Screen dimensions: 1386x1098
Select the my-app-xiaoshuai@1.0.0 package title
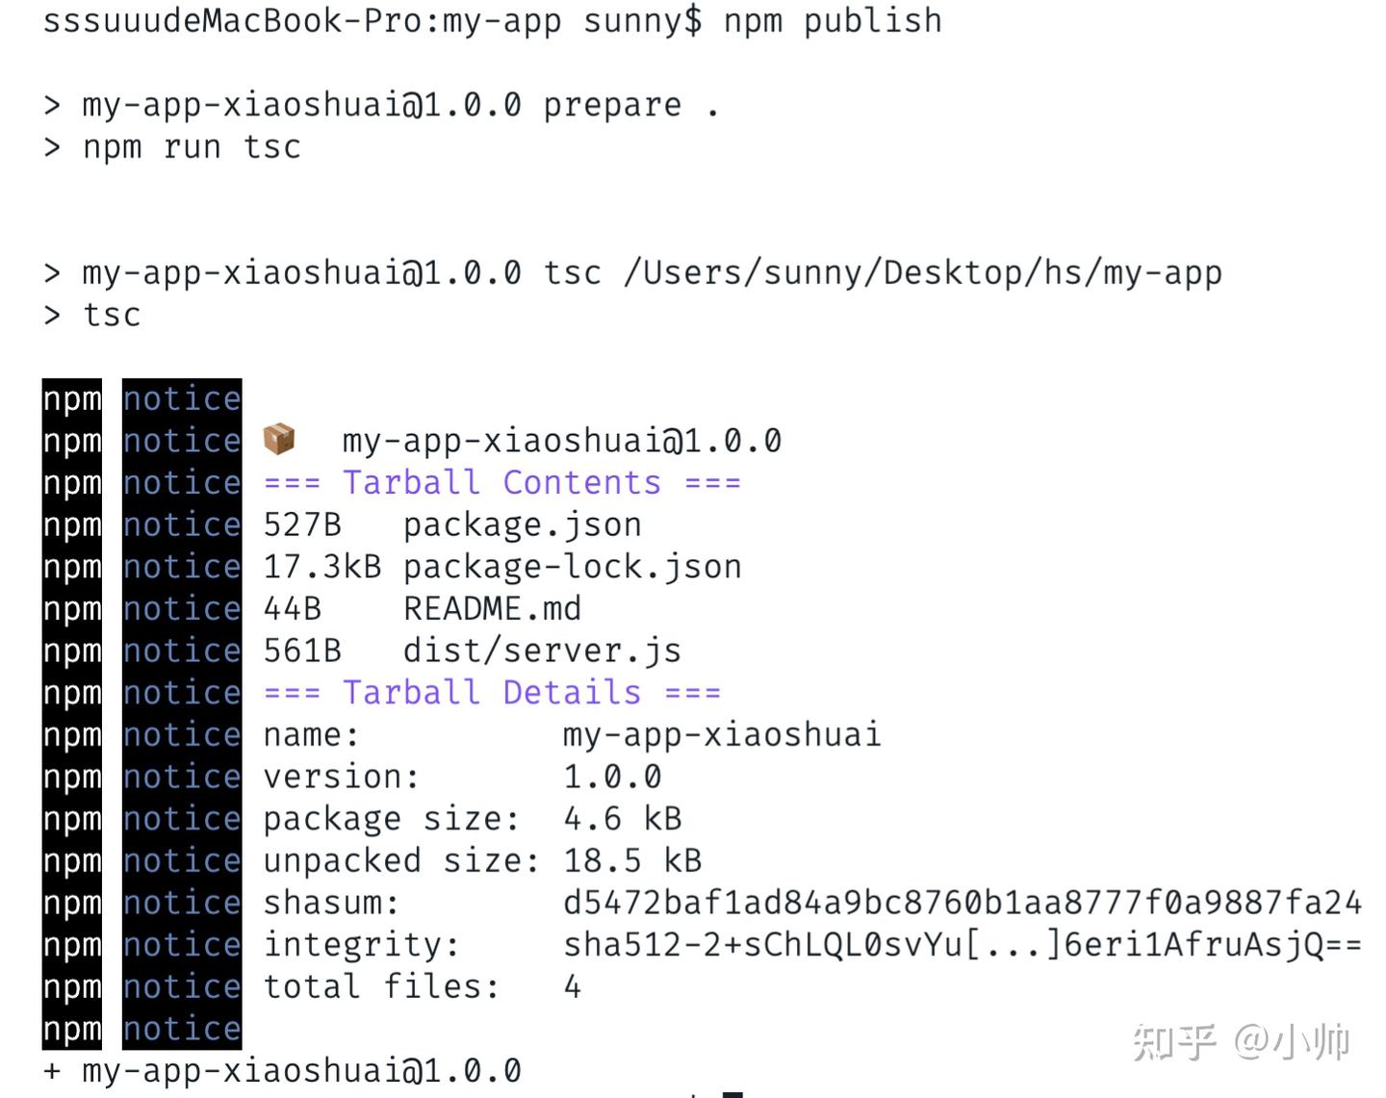click(562, 440)
